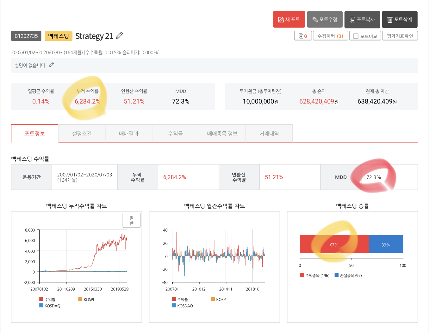Toggle KOSPI legend in monthly return chart
The width and height of the screenshot is (429, 333).
click(x=219, y=299)
